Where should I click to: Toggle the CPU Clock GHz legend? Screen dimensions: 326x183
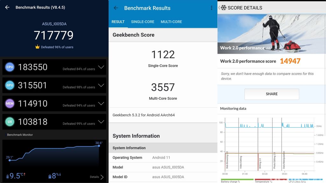305,180
